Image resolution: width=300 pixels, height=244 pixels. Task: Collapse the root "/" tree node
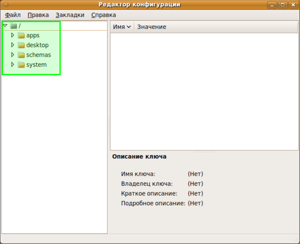[5, 26]
